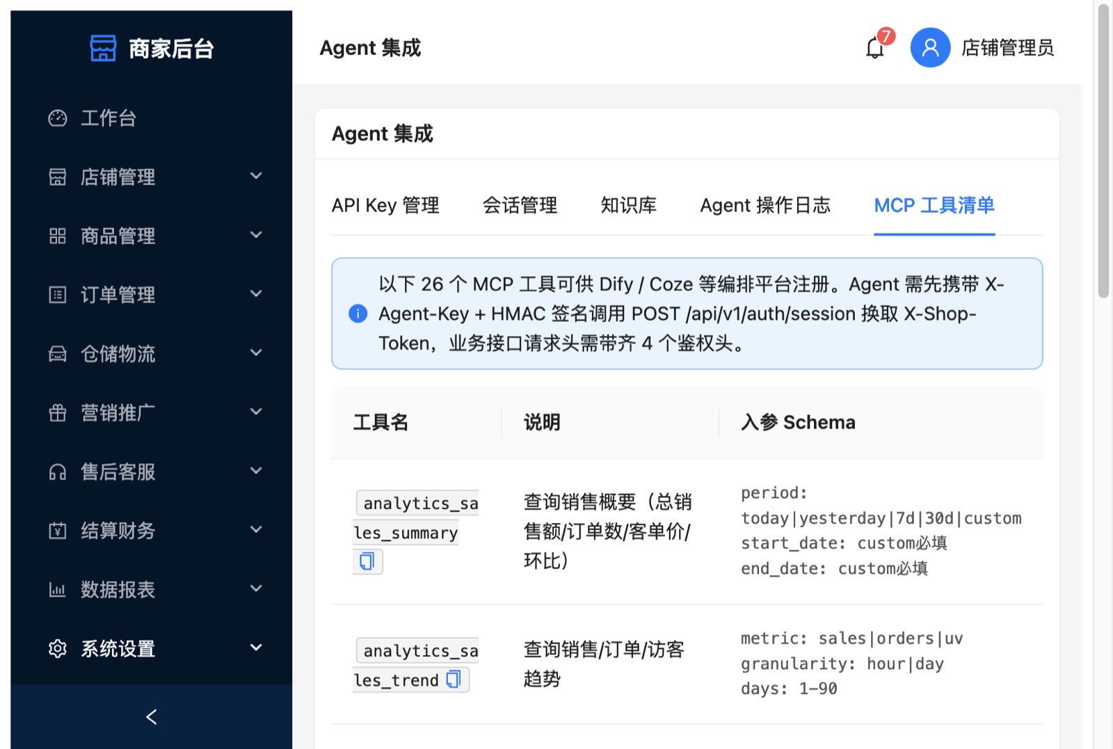Click the blue info icon in the alert

[358, 314]
